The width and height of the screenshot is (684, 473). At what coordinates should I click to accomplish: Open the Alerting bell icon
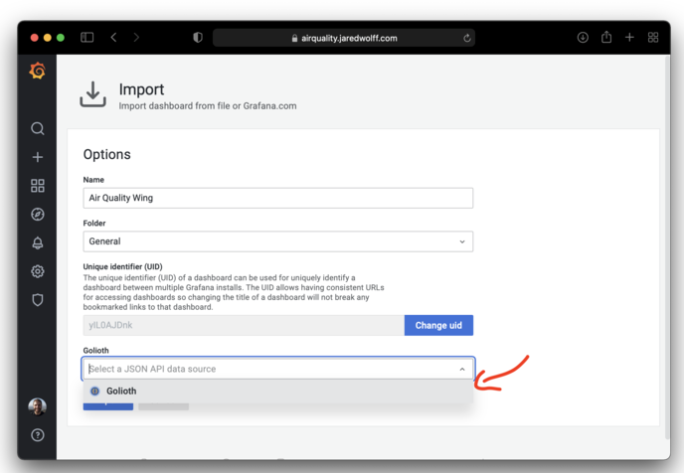38,242
